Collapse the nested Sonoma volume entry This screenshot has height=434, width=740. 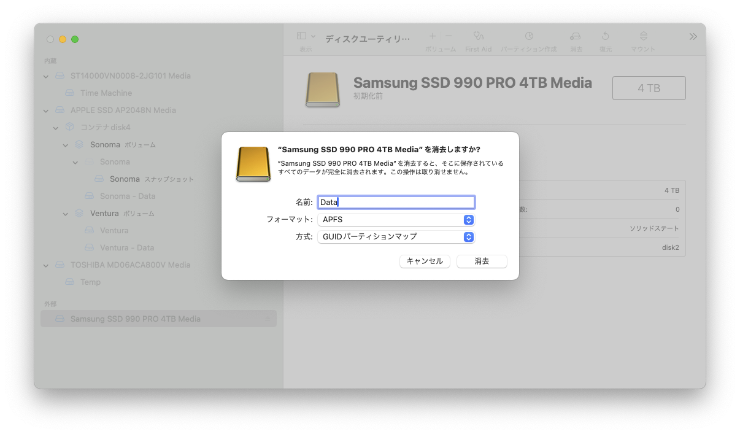click(x=75, y=162)
